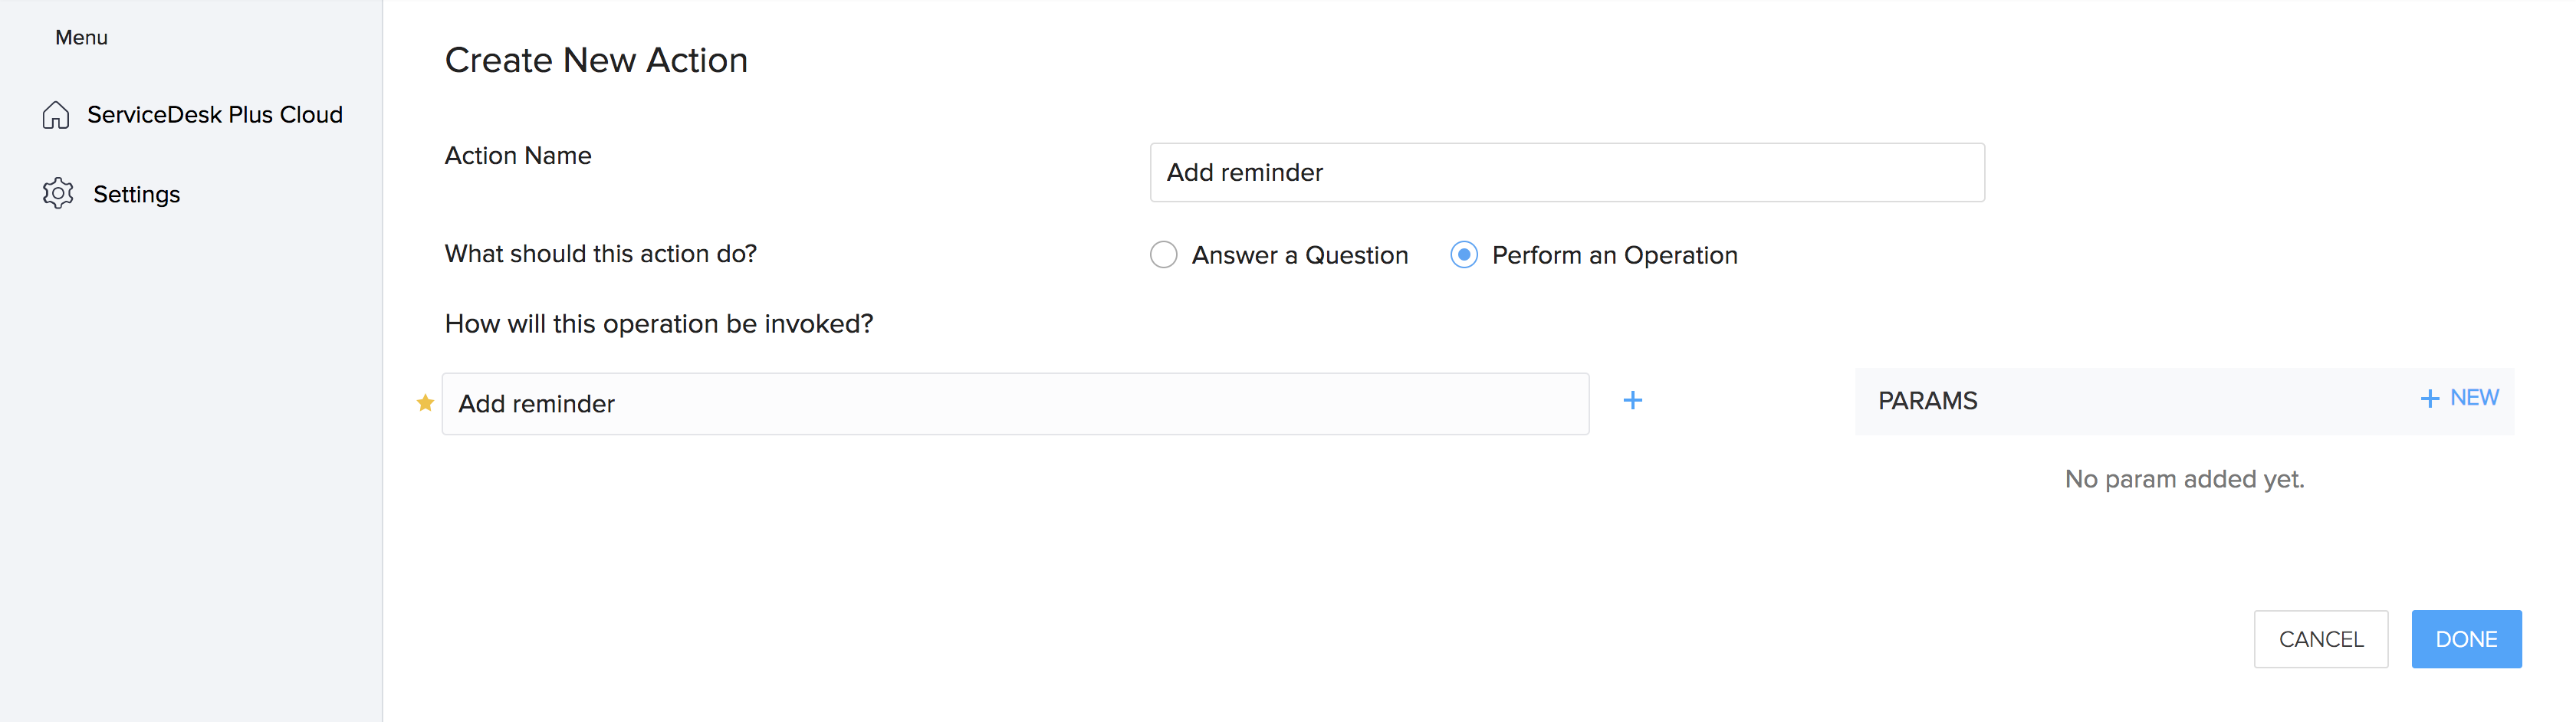This screenshot has height=722, width=2576.
Task: Click the Settings gear icon
Action: [58, 194]
